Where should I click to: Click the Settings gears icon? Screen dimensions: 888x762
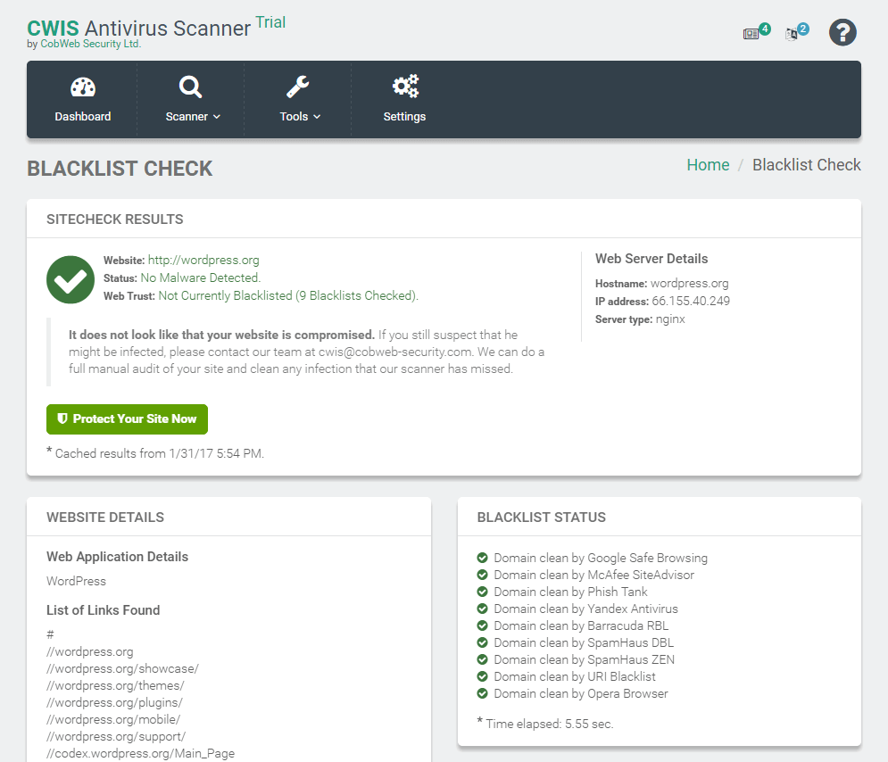(404, 86)
